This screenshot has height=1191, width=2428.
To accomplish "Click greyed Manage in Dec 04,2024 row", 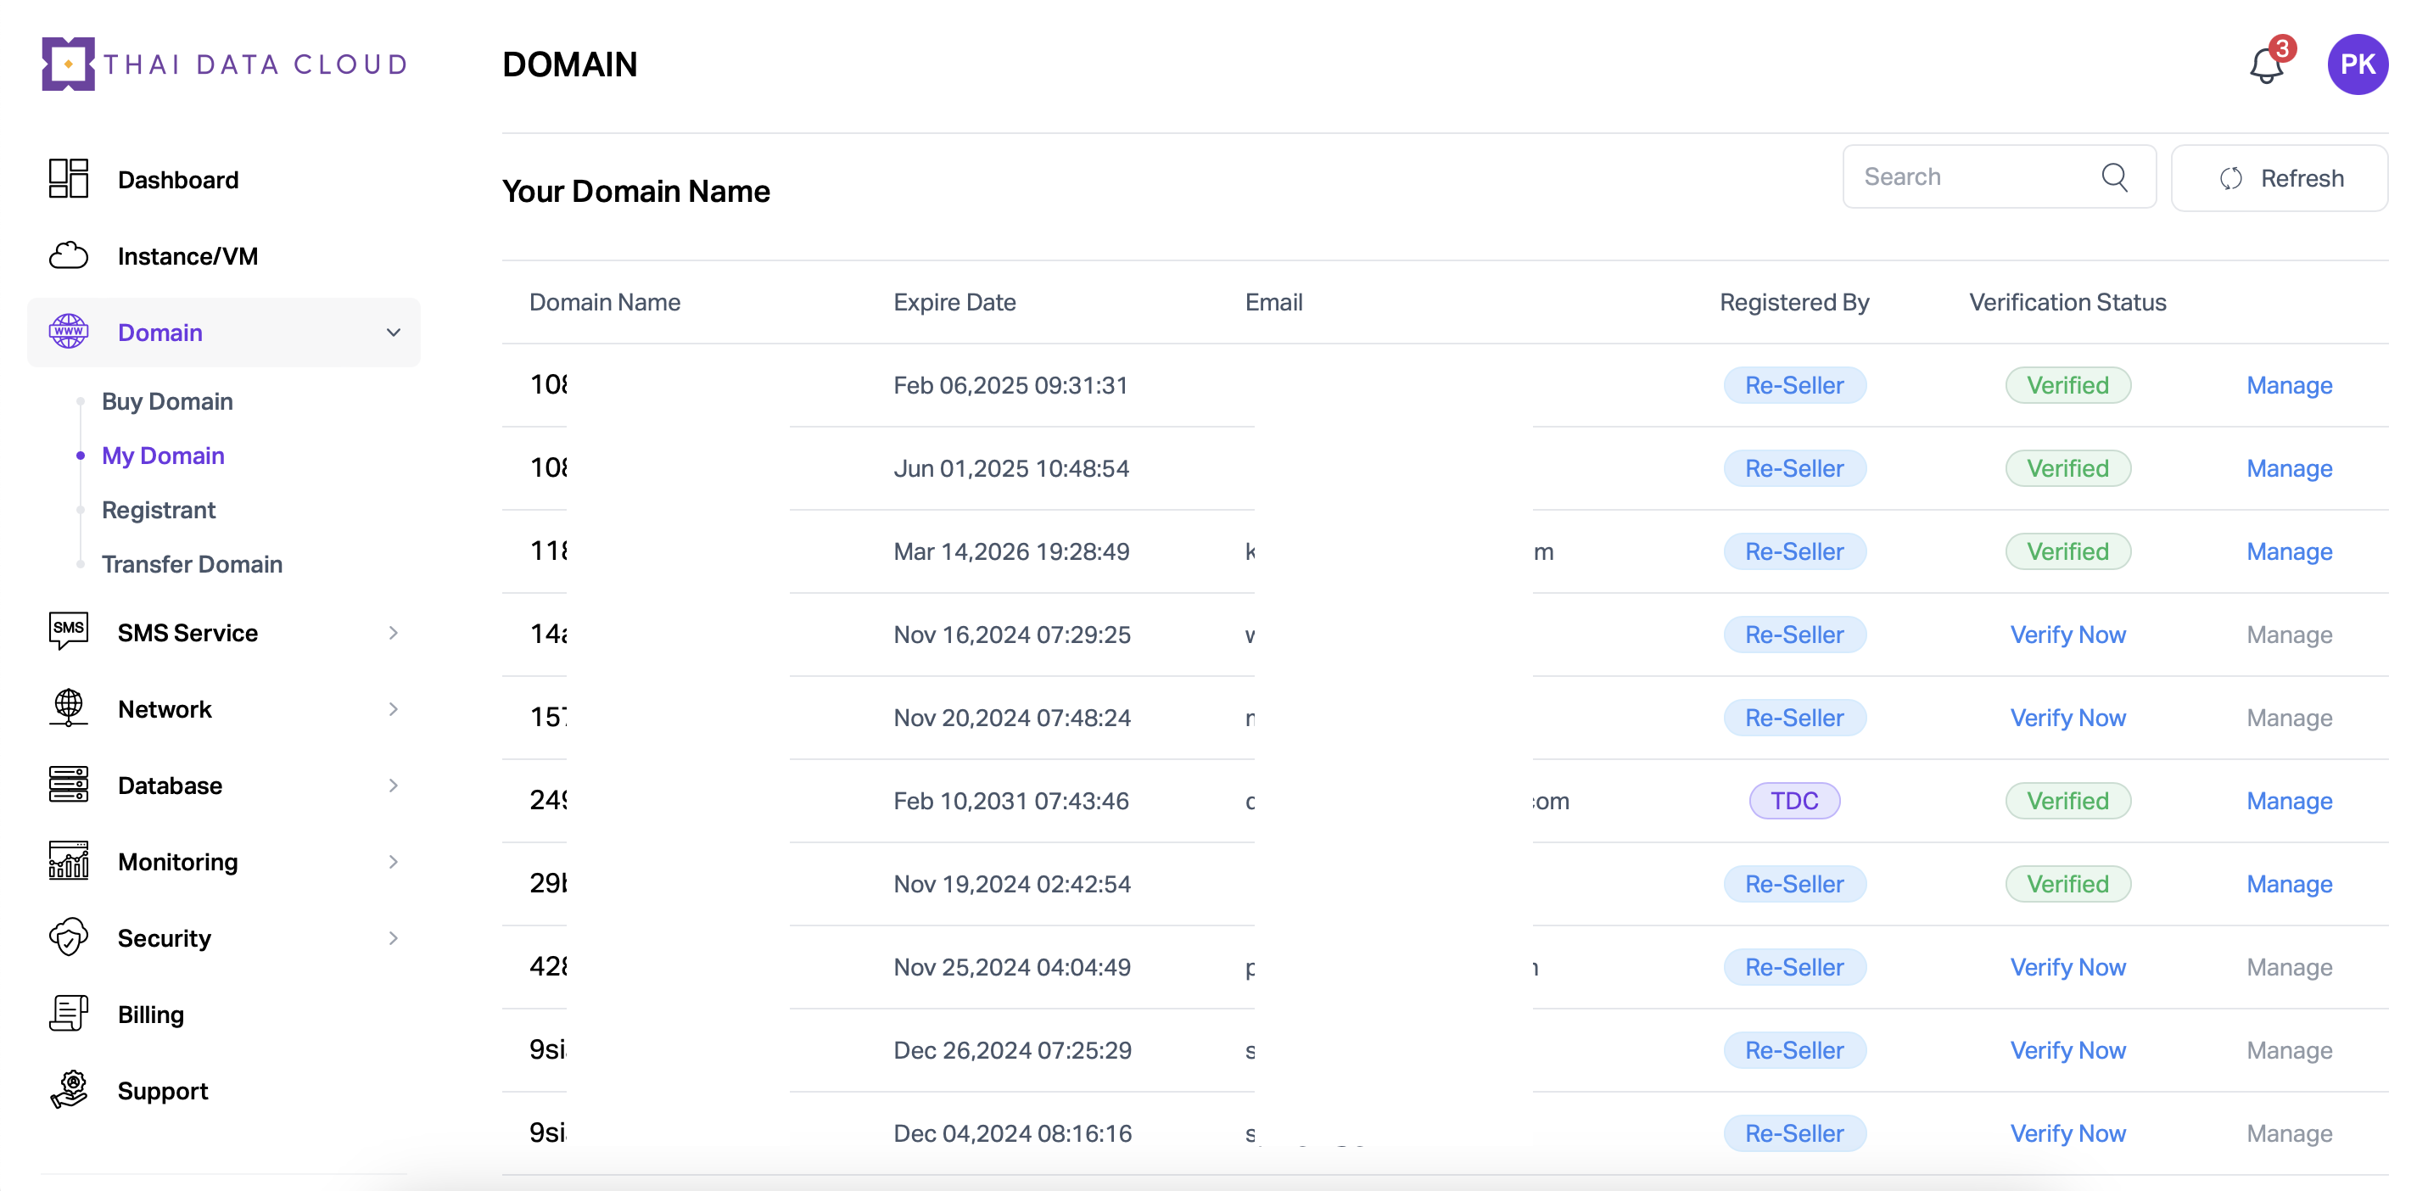I will pyautogui.click(x=2289, y=1133).
